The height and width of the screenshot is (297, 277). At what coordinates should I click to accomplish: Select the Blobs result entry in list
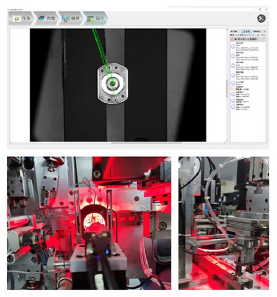240,83
